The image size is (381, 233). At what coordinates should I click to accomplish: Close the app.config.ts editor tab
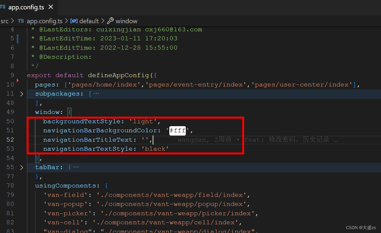click(x=50, y=7)
